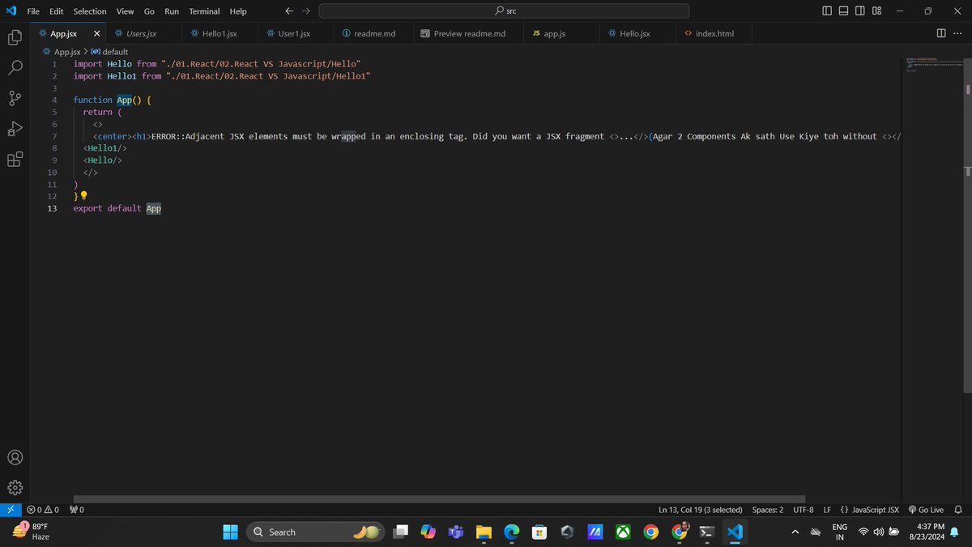The width and height of the screenshot is (972, 547).
Task: Click the Go Live server button
Action: [926, 510]
